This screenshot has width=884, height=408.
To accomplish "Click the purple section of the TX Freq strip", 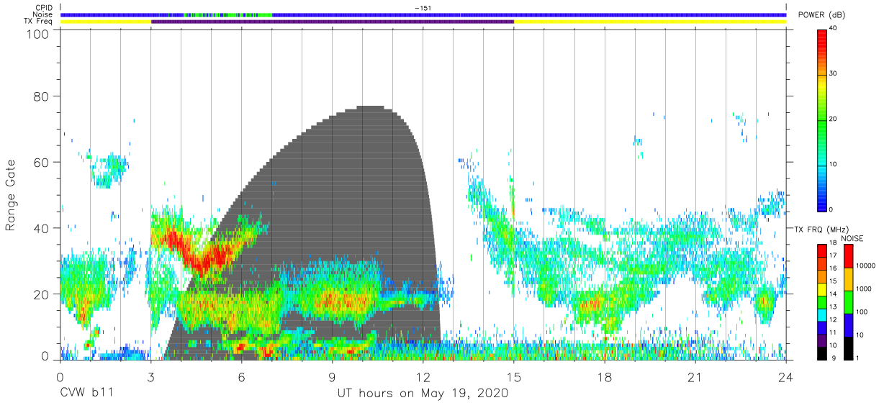I will point(333,22).
